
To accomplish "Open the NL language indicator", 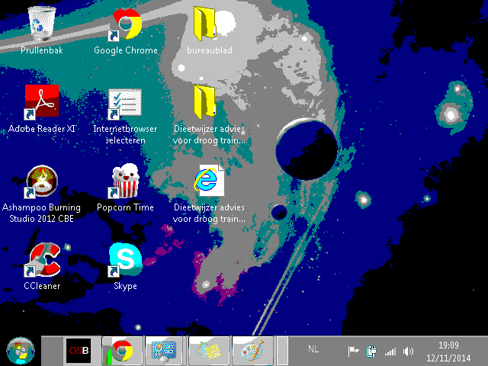I will [x=313, y=349].
